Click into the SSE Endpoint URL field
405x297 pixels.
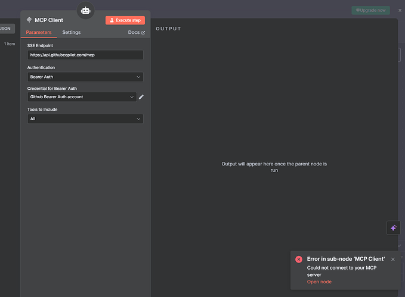(x=85, y=55)
